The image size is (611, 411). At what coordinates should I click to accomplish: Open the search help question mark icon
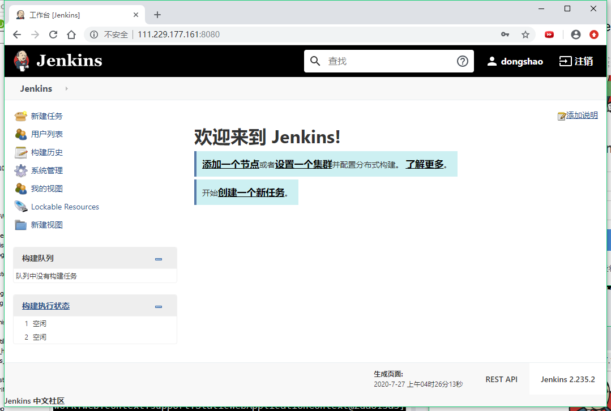tap(462, 61)
